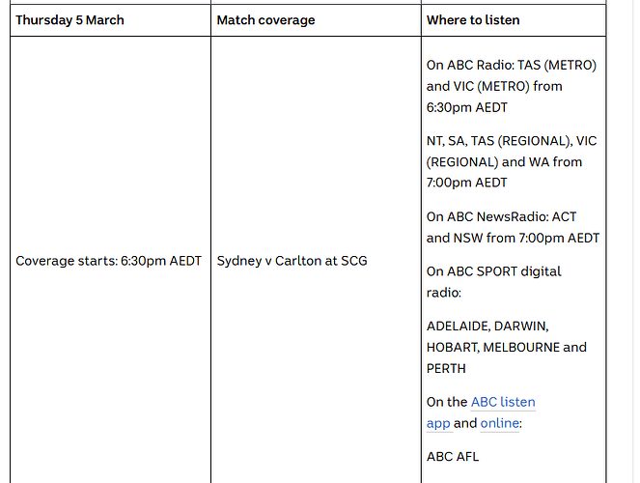Click the ADELAIDE, DARWIN city list paragraph
Viewport: 640px width, 483px height.
coord(507,348)
